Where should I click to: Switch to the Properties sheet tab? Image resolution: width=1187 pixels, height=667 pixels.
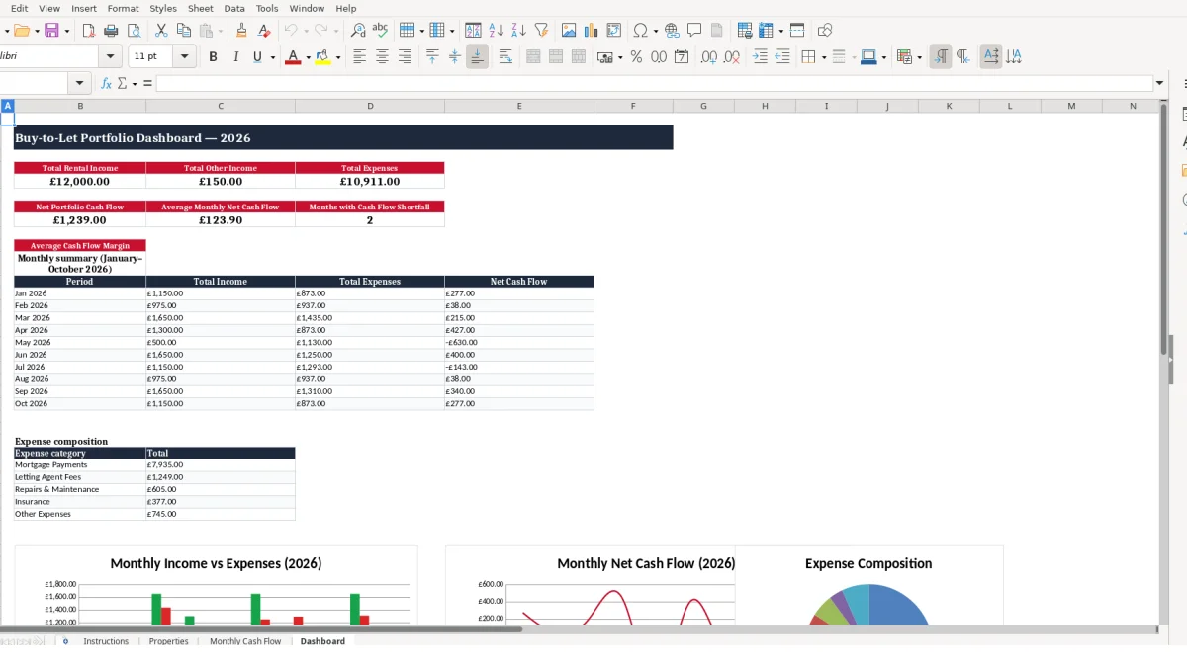(169, 641)
